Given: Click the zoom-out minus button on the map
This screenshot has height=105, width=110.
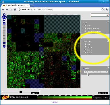Looking at the screenshot, I should tap(4, 46).
